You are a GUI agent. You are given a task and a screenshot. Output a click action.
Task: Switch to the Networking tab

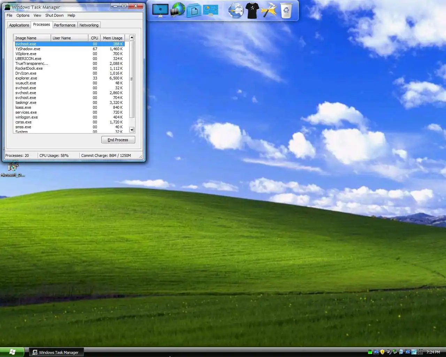point(89,25)
